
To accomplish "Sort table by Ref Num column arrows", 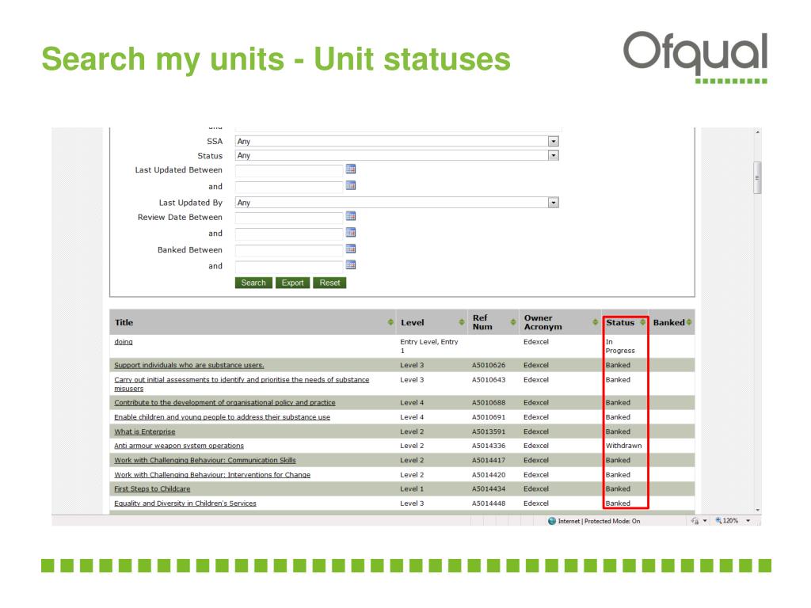I will 513,322.
